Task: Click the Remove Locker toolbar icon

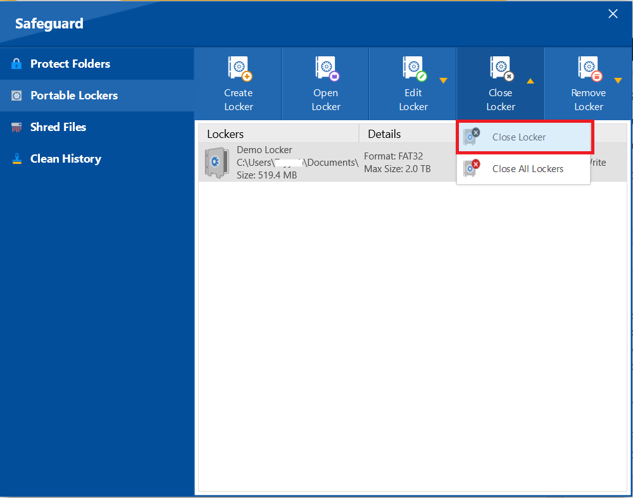Action: [x=590, y=68]
